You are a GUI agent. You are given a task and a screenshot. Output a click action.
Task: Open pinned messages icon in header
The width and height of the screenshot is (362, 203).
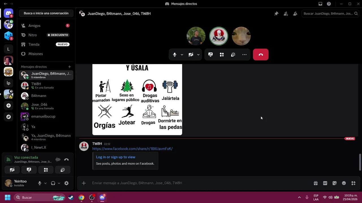pos(276,14)
